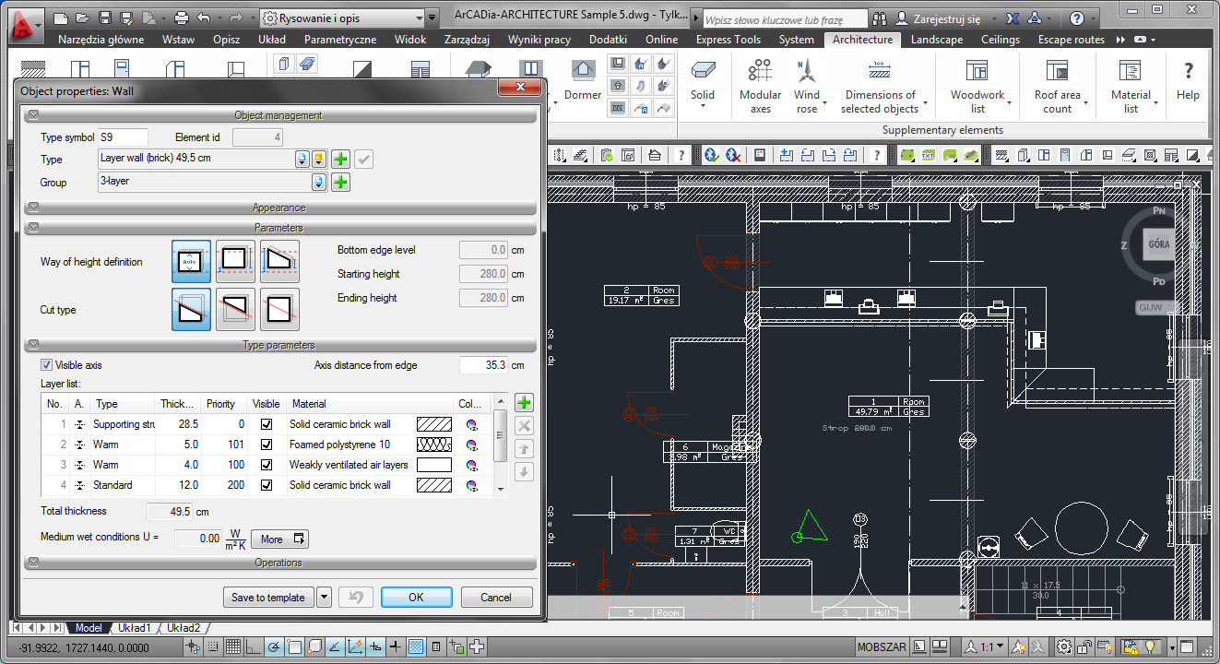Expand the Appearance section
The width and height of the screenshot is (1220, 664).
pos(278,208)
